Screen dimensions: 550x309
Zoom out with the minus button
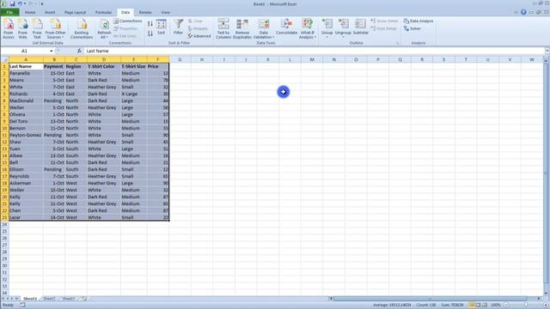coord(506,306)
